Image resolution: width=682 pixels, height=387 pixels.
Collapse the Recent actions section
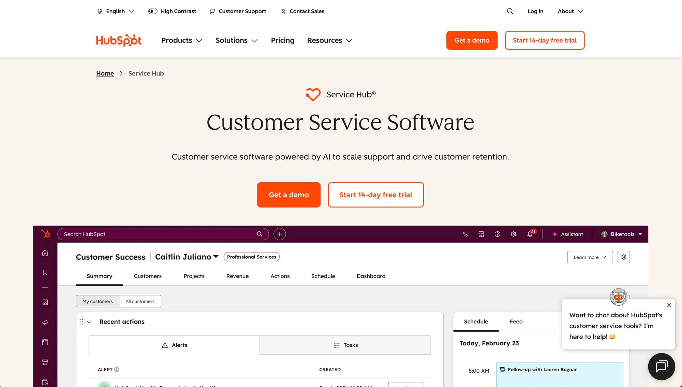pos(89,322)
